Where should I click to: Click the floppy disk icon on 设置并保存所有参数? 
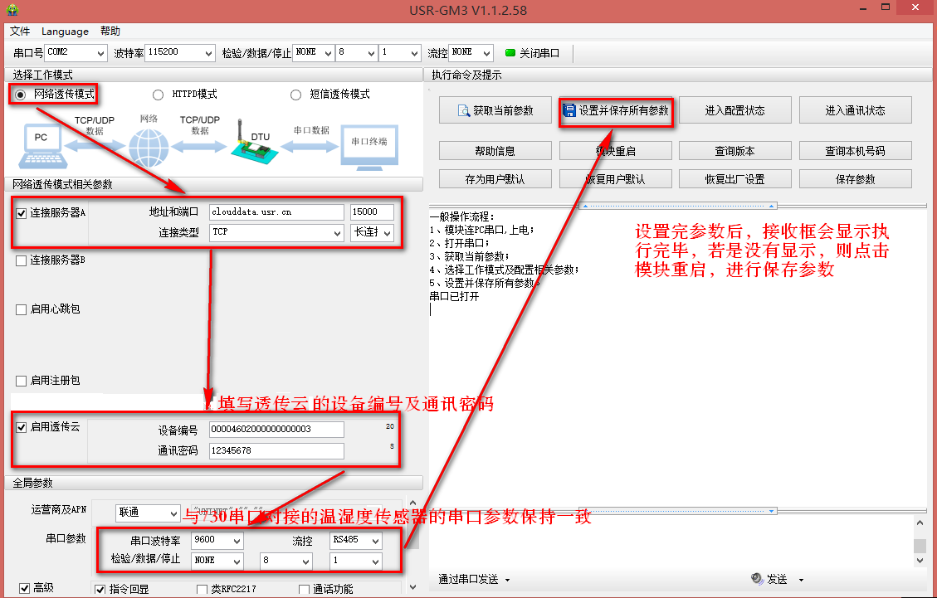[569, 110]
